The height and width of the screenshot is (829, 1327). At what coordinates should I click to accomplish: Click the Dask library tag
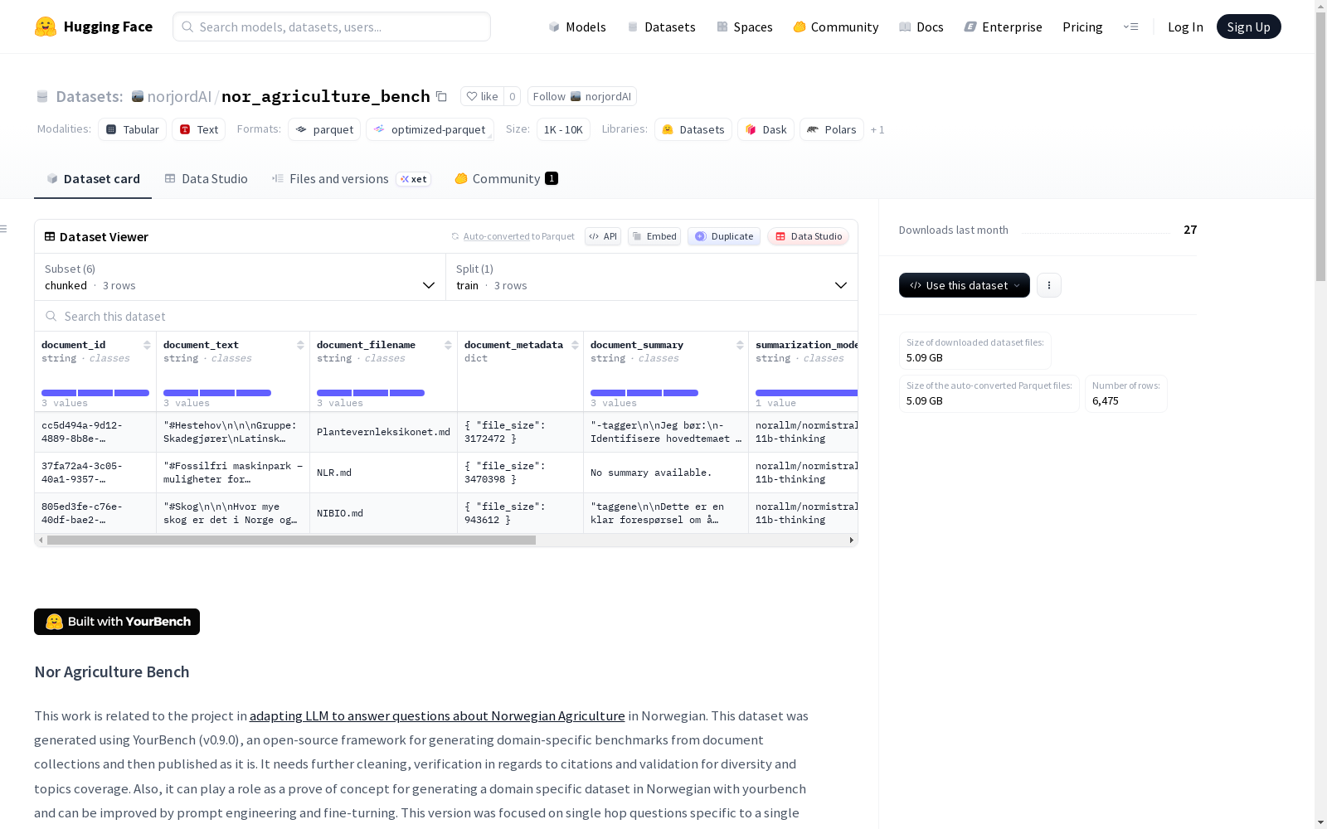click(766, 129)
